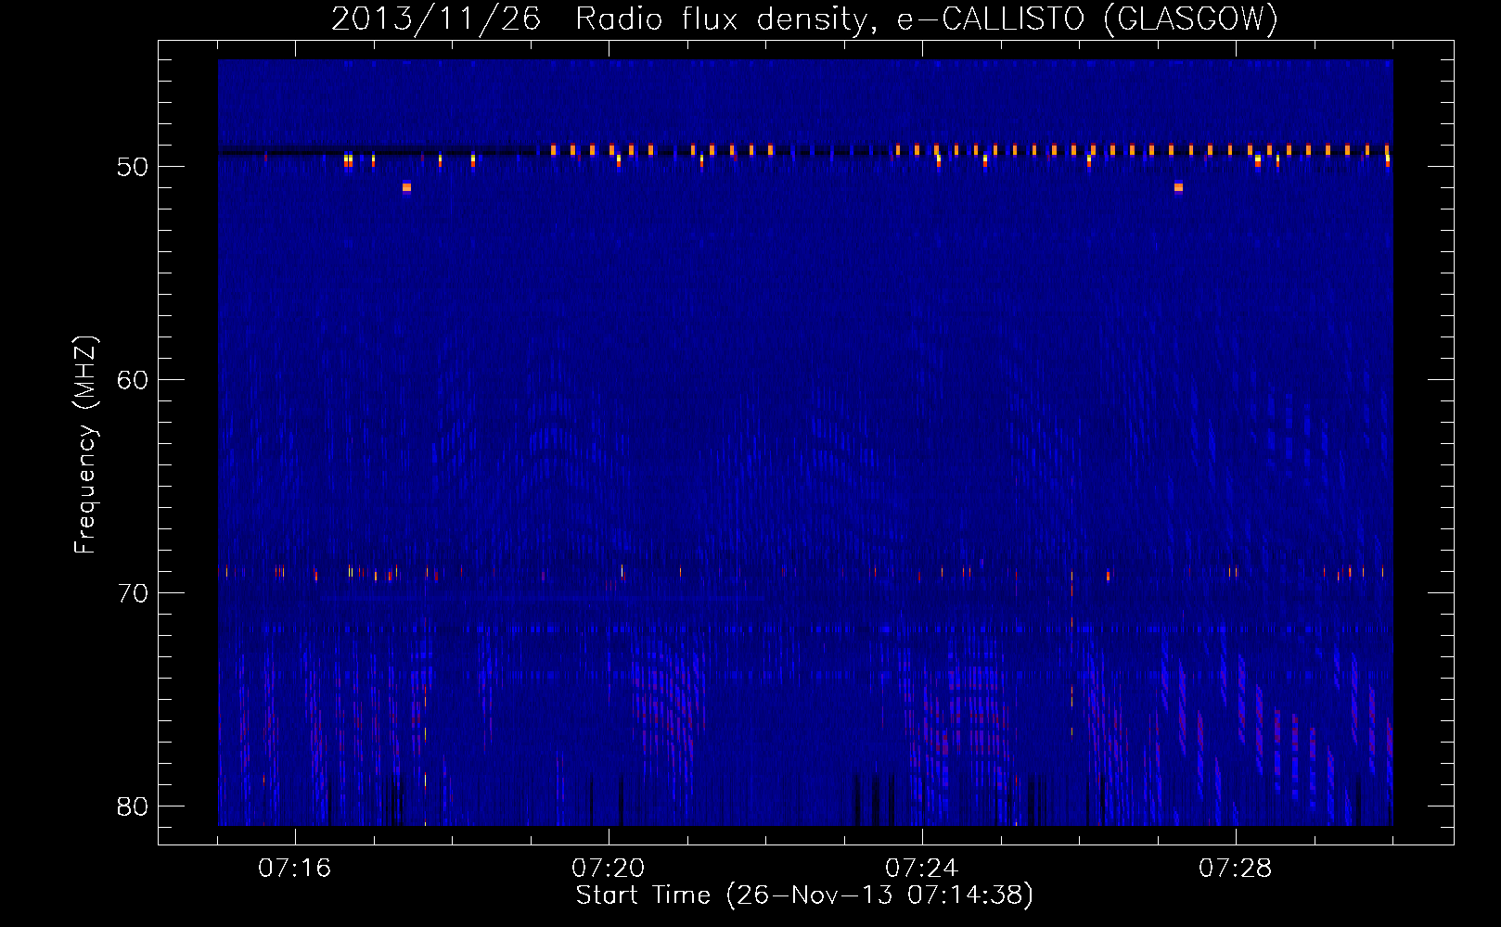Select the 07:16 time tick label
This screenshot has height=927, width=1501.
(294, 869)
